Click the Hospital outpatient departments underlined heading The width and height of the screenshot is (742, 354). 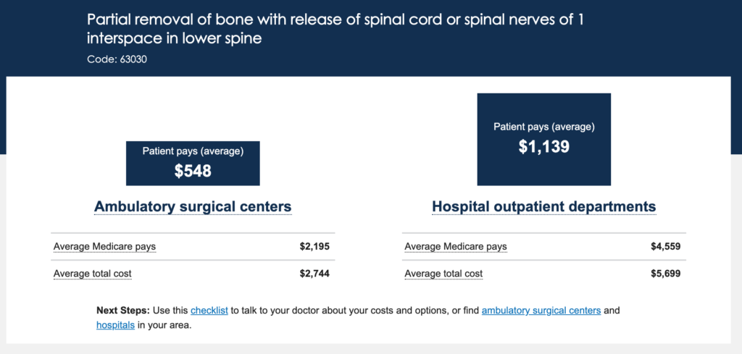pyautogui.click(x=543, y=207)
